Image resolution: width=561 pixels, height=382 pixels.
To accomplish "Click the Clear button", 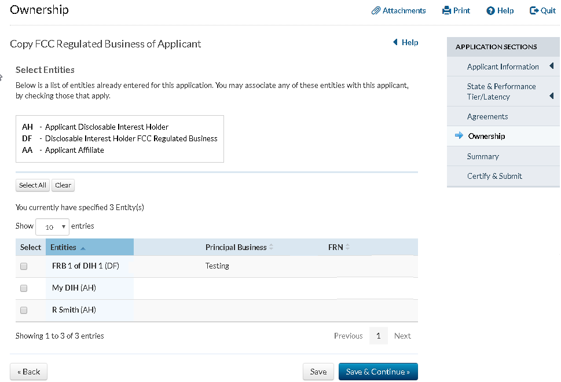I will point(63,185).
